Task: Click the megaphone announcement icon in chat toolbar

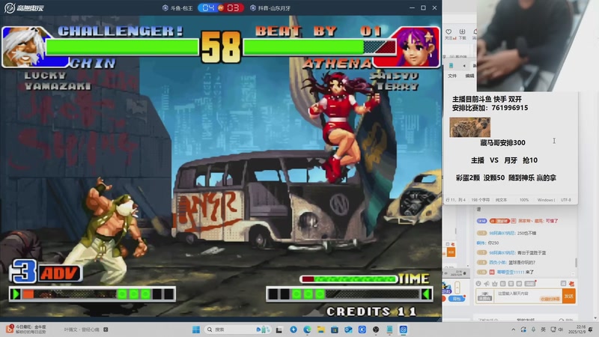Action: pos(486,284)
